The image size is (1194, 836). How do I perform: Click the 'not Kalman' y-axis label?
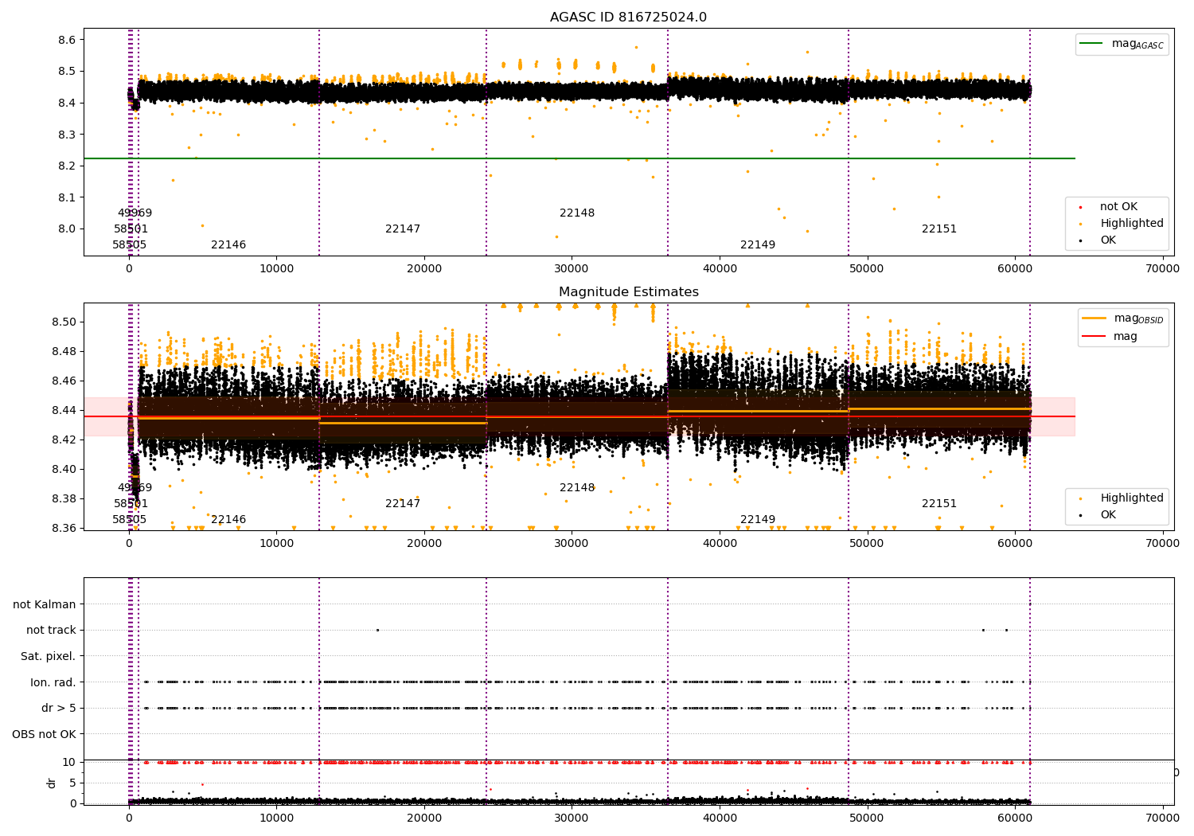coord(45,604)
